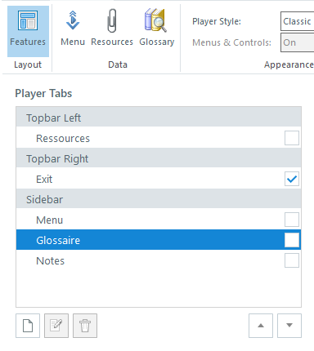314x351 pixels.
Task: Uncheck the Exit tab checkbox
Action: point(292,179)
